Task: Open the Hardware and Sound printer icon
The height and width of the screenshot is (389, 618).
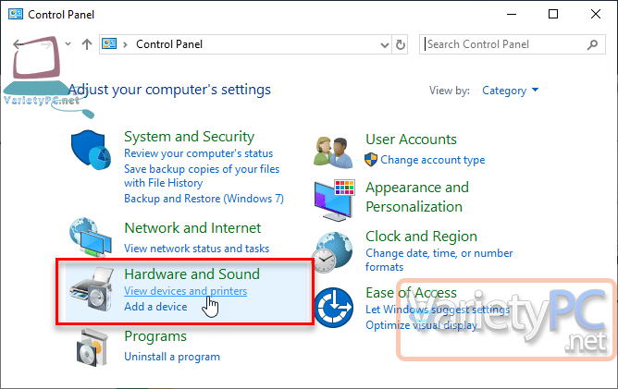Action: point(92,289)
